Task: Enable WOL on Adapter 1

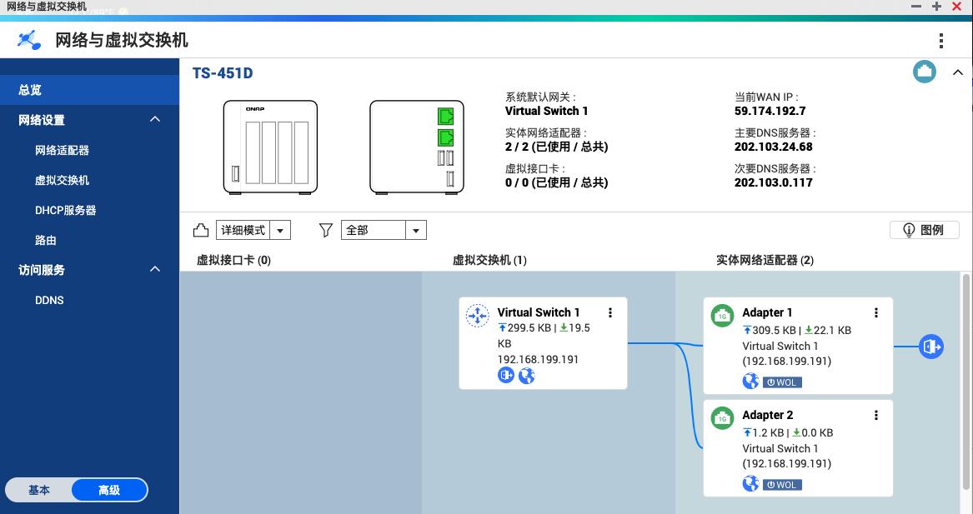Action: point(782,382)
